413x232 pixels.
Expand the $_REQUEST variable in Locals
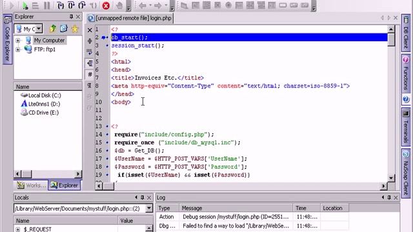[x=17, y=229]
